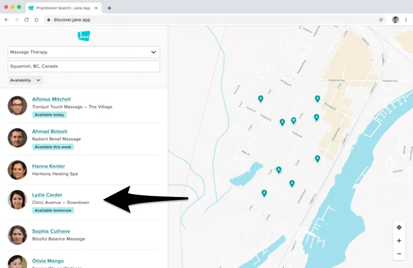413x268 pixels.
Task: Zoom out on the map
Action: coord(399,254)
